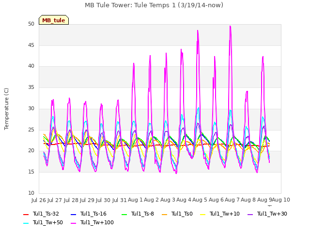Click the cyan Tul1_Tw+50 legend swatch

[x=26, y=223]
